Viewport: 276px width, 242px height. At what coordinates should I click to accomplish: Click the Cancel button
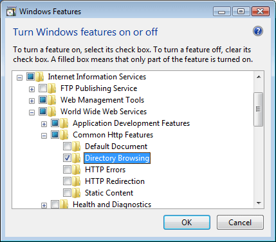tap(240, 223)
